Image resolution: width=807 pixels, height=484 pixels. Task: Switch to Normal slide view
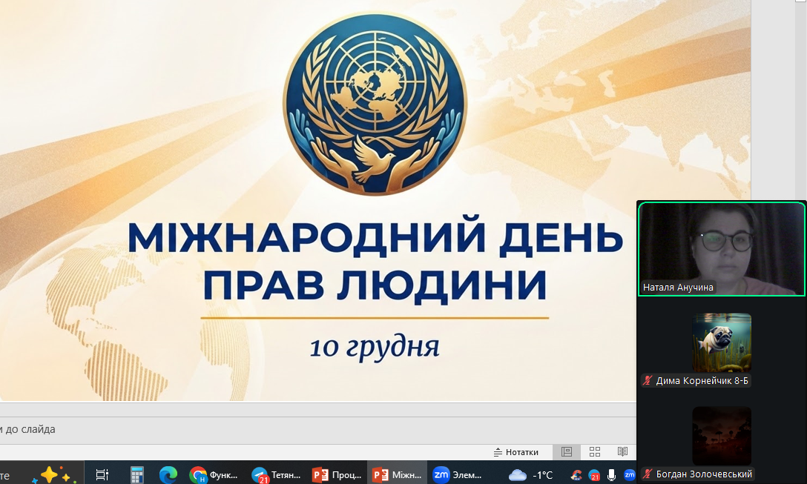567,452
